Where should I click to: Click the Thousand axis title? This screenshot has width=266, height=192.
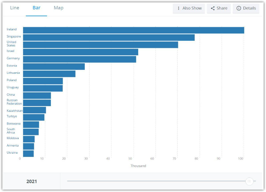138,166
